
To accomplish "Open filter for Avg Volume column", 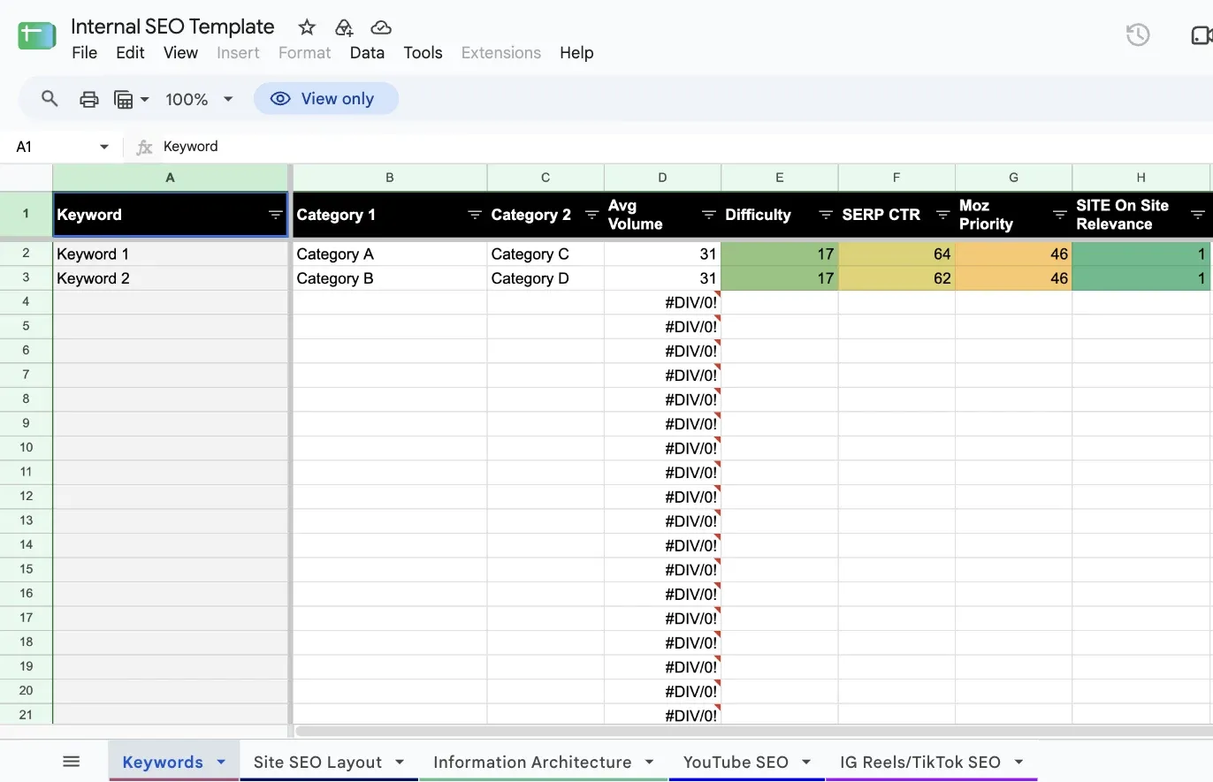I will click(x=708, y=215).
